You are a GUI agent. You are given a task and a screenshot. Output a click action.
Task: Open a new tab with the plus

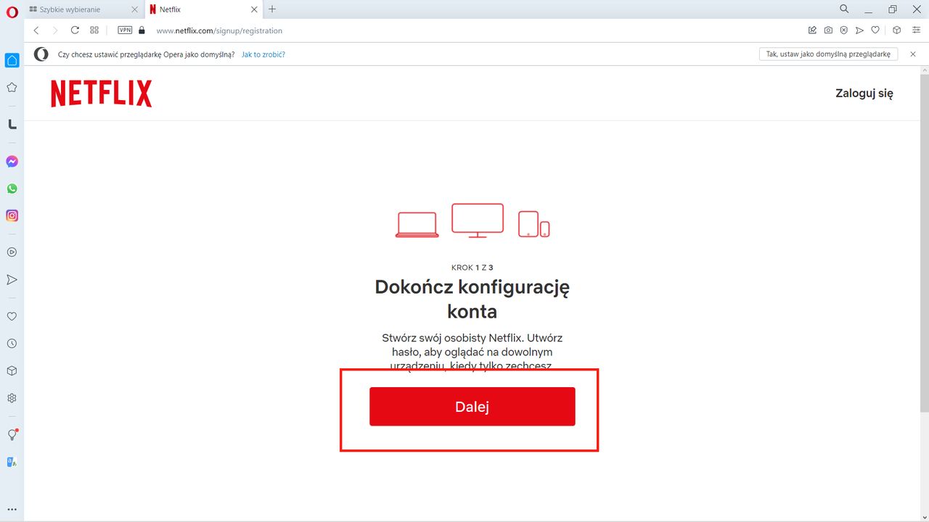272,9
